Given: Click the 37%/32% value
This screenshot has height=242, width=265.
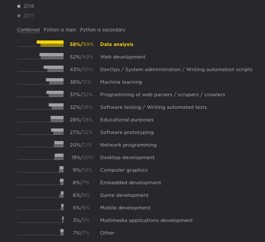Looking at the screenshot, I should pyautogui.click(x=81, y=95).
